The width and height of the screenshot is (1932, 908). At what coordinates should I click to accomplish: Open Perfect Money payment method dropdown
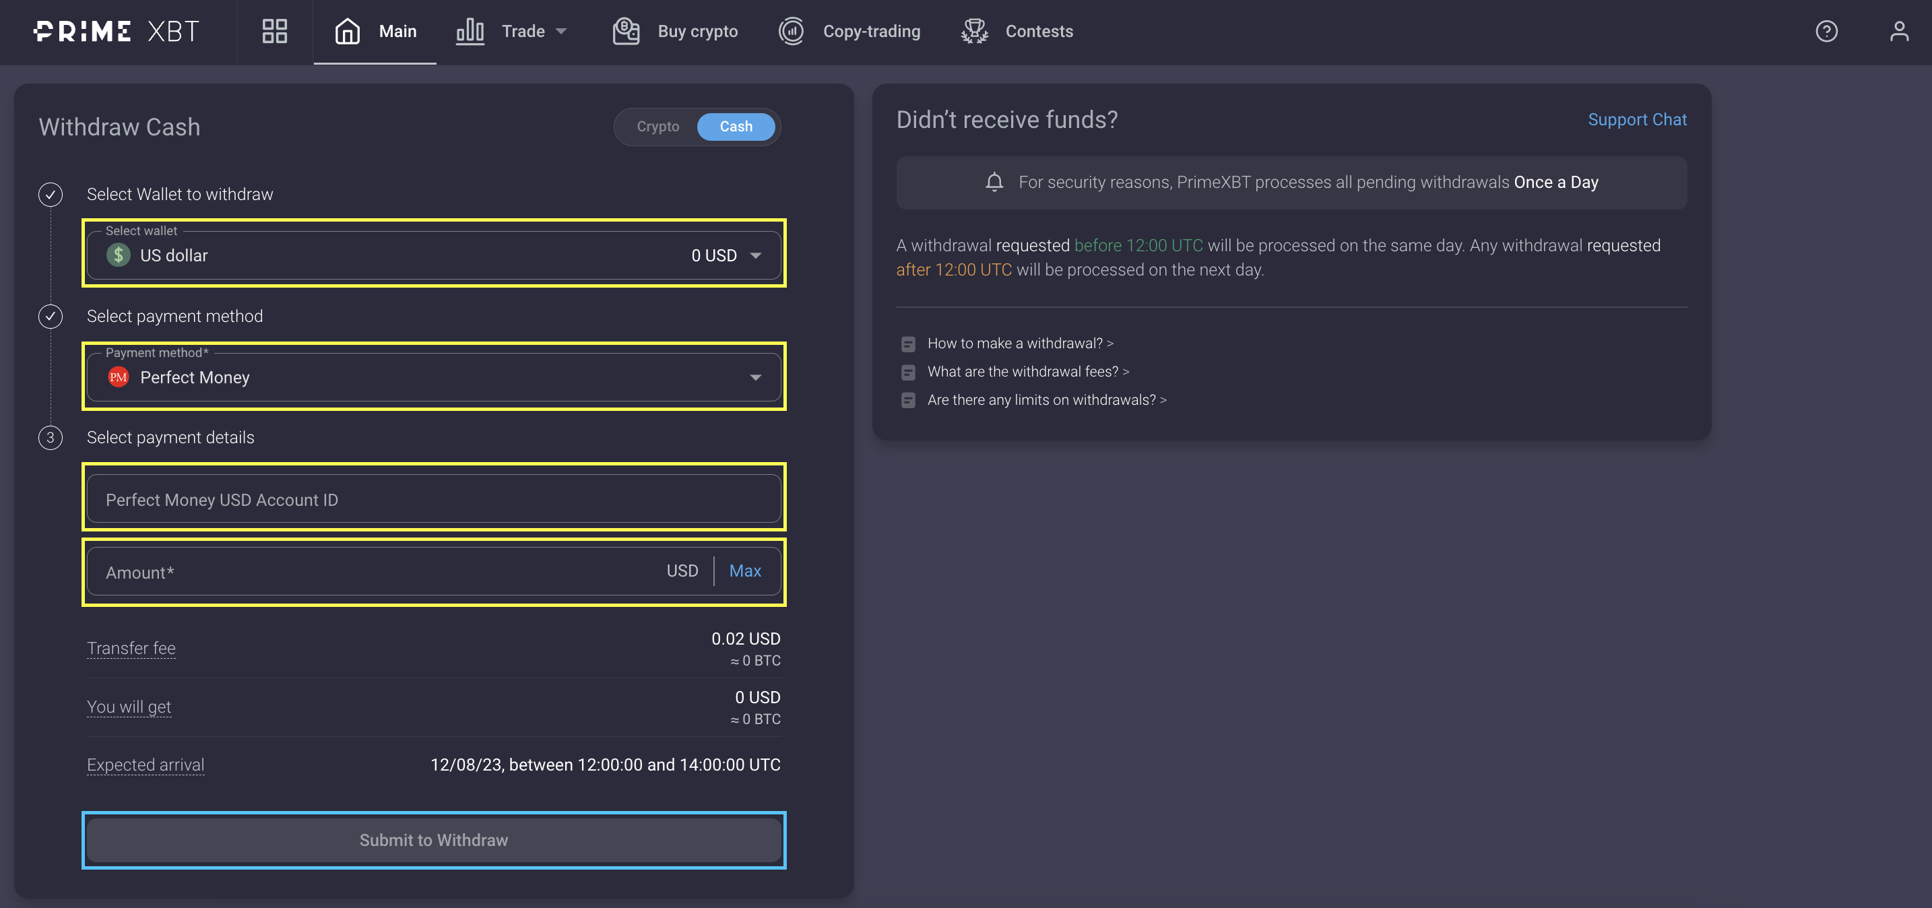tap(434, 378)
